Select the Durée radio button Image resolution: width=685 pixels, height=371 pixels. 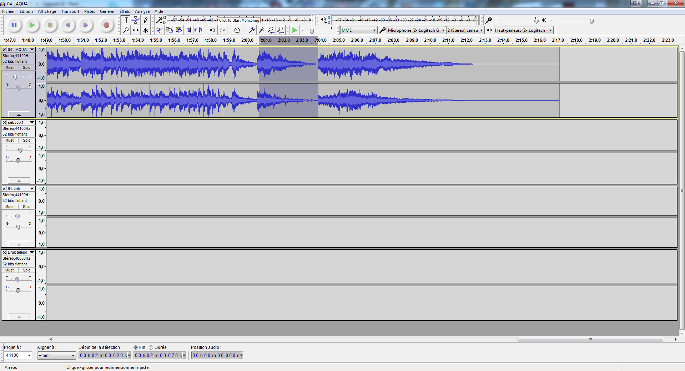coord(151,347)
